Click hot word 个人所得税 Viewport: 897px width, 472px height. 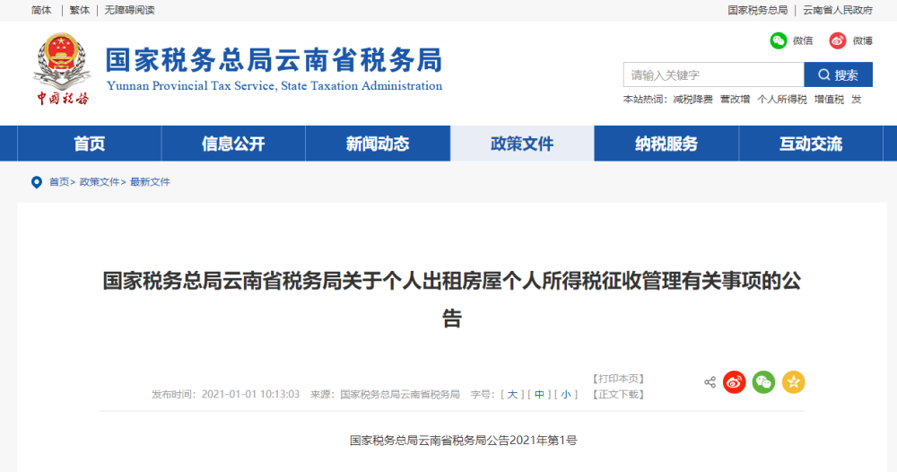click(x=782, y=100)
